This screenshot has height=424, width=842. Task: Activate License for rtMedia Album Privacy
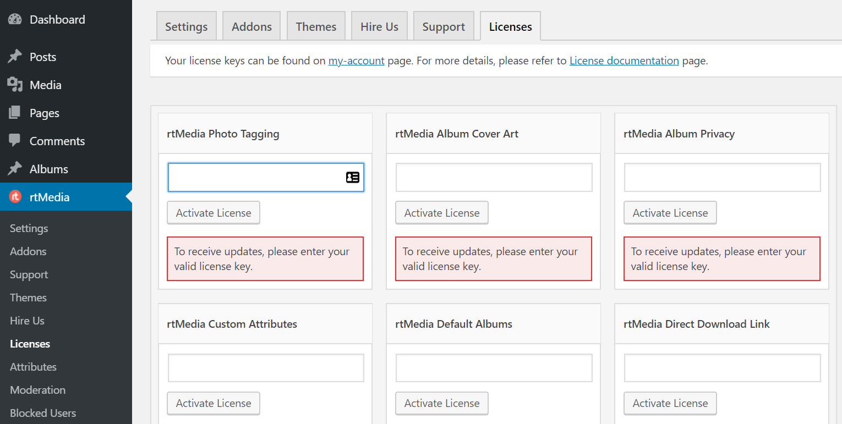click(670, 212)
